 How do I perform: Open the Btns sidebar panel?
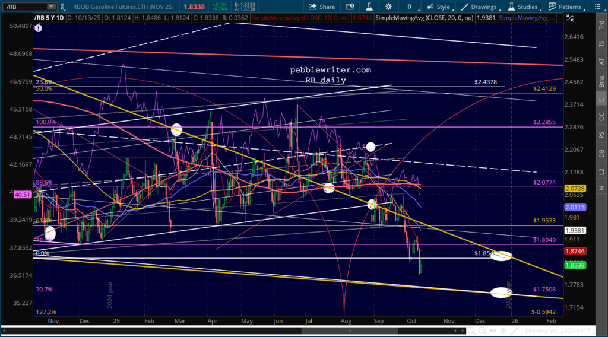tap(601, 81)
